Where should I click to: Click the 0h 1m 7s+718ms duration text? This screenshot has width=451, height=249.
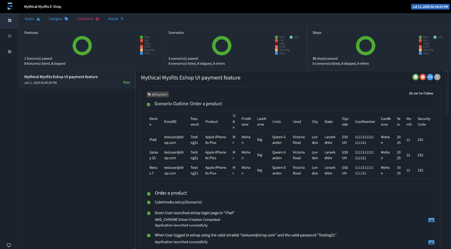[x=421, y=93]
